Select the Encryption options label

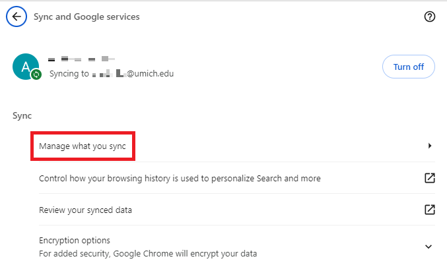(75, 240)
